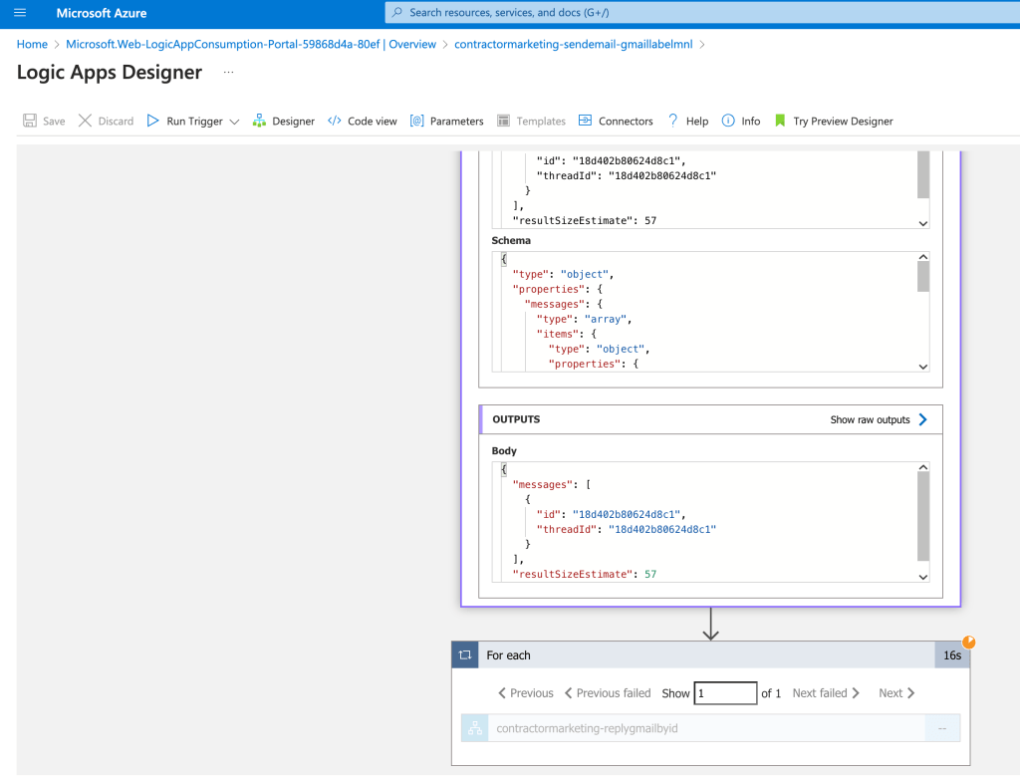Click the Run Trigger play icon
The height and width of the screenshot is (776, 1020).
point(152,121)
